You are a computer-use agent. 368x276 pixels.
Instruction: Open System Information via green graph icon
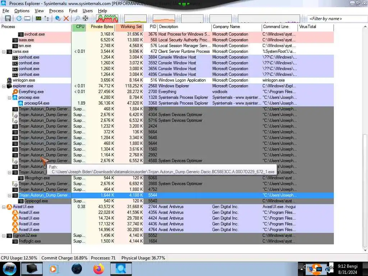click(38, 19)
